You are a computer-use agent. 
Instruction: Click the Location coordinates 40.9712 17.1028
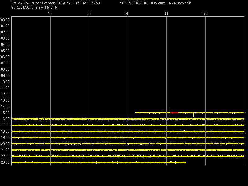75,3
